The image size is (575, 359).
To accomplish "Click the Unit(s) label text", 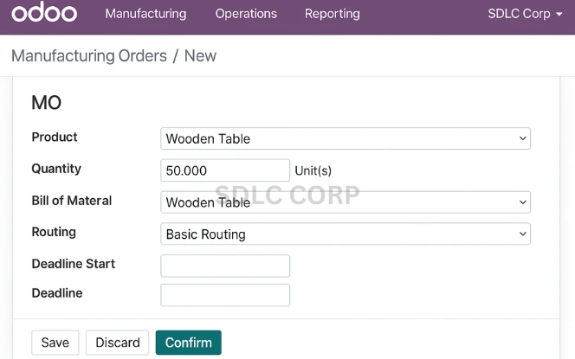I will pyautogui.click(x=313, y=170).
